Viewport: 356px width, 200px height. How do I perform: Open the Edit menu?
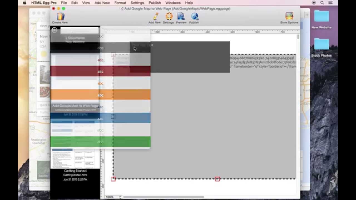(x=75, y=3)
